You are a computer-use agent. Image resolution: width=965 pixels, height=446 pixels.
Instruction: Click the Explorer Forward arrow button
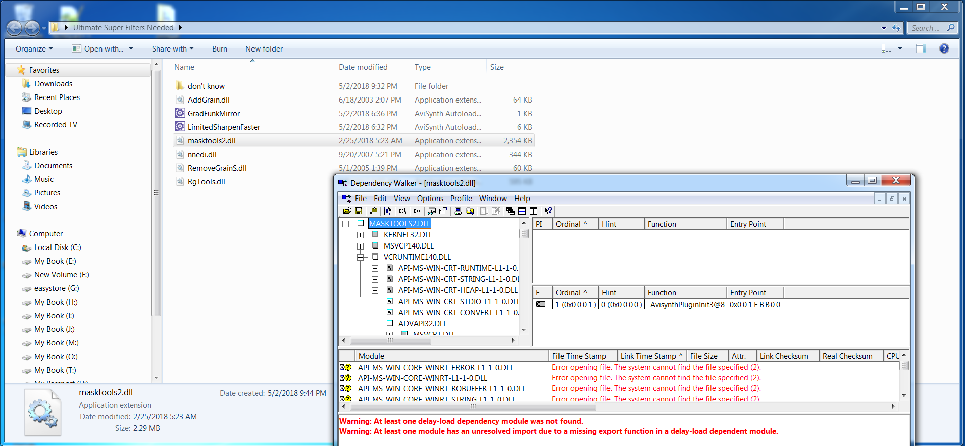(x=32, y=28)
